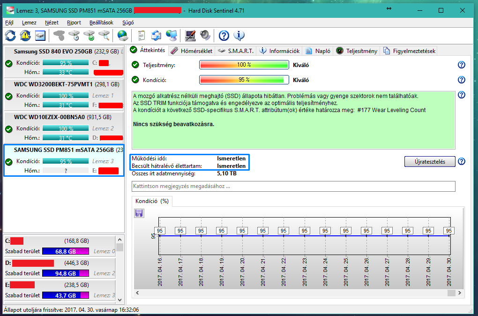Screen dimensions: 478x316
Task: Click the info bubble toolbar icon
Action: (x=239, y=36)
